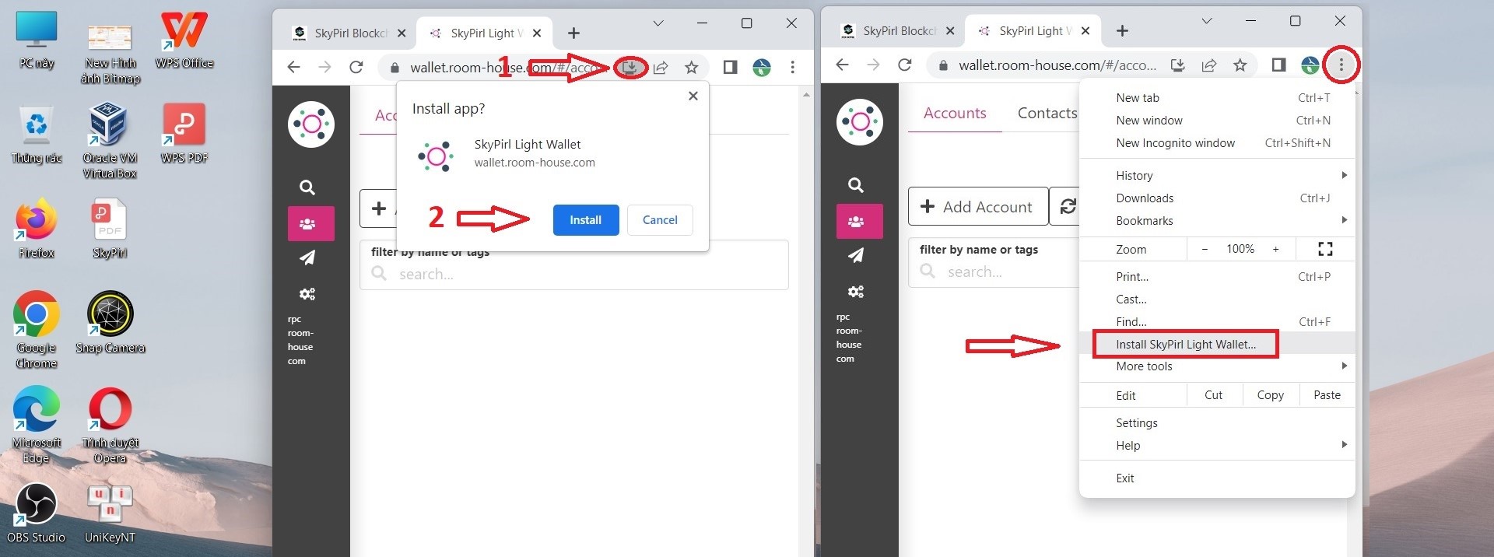
Task: Reload page in left browser window
Action: (x=356, y=68)
